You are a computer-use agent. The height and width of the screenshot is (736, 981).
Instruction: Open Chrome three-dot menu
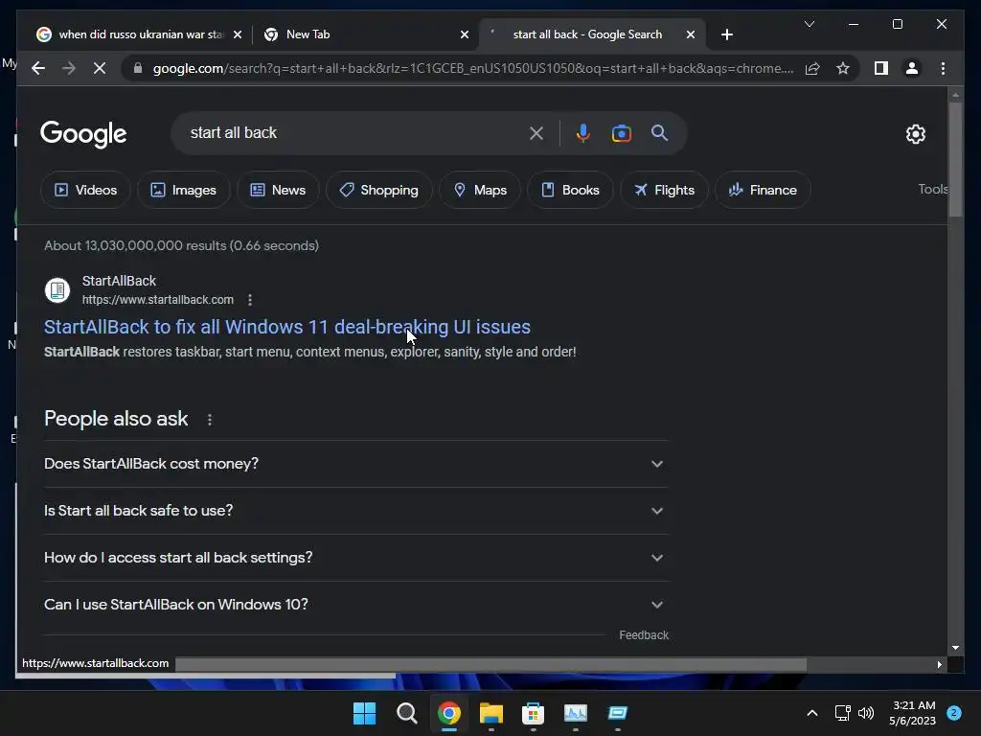(943, 68)
